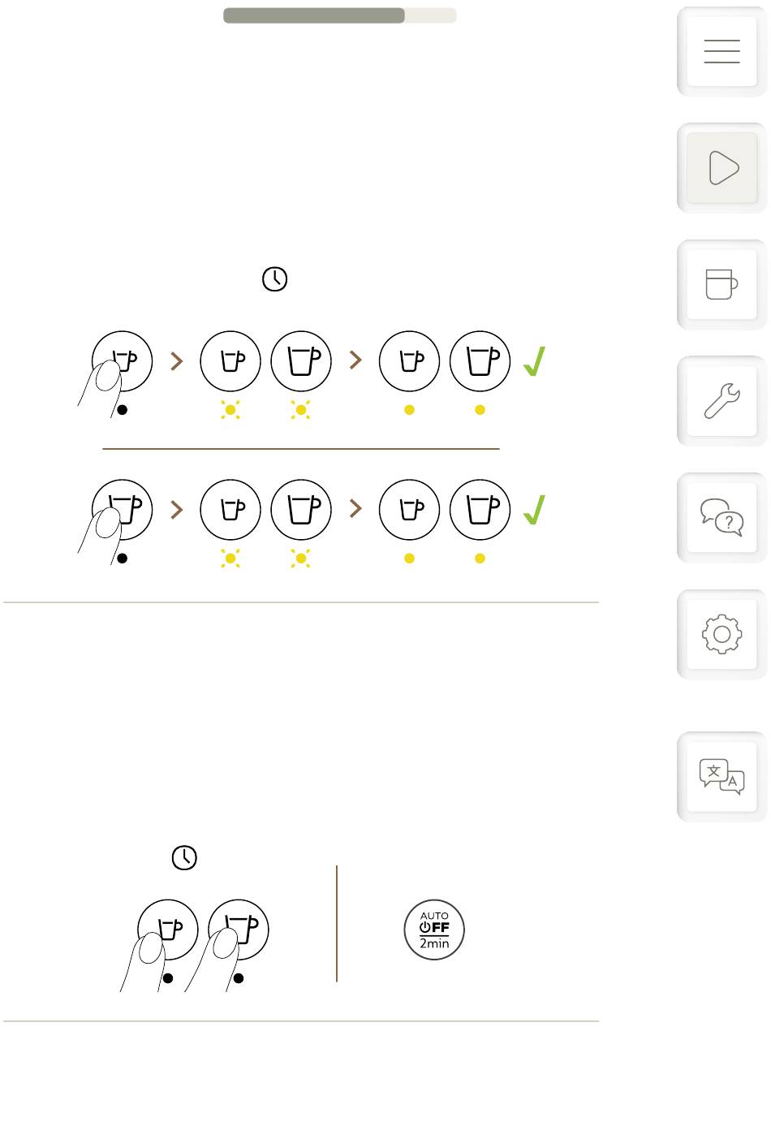Click the first brown chevron arrow in the first row

[177, 361]
